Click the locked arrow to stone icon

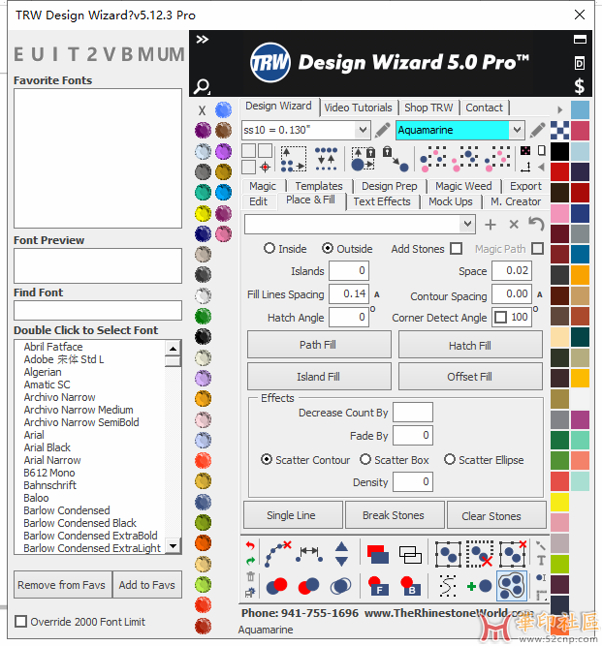pos(395,159)
